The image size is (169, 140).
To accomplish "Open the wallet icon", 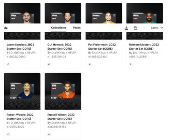I will [x=135, y=28].
